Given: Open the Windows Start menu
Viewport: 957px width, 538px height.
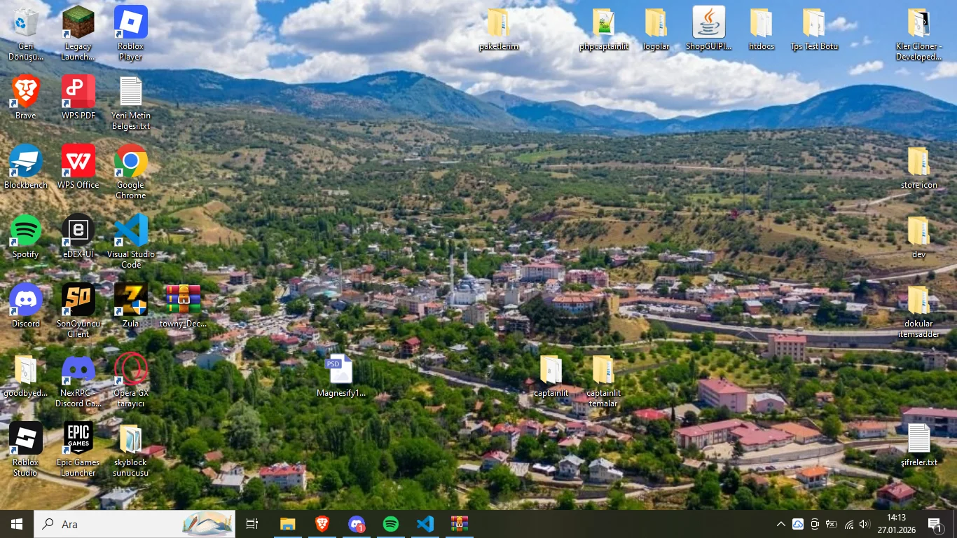Looking at the screenshot, I should [17, 524].
